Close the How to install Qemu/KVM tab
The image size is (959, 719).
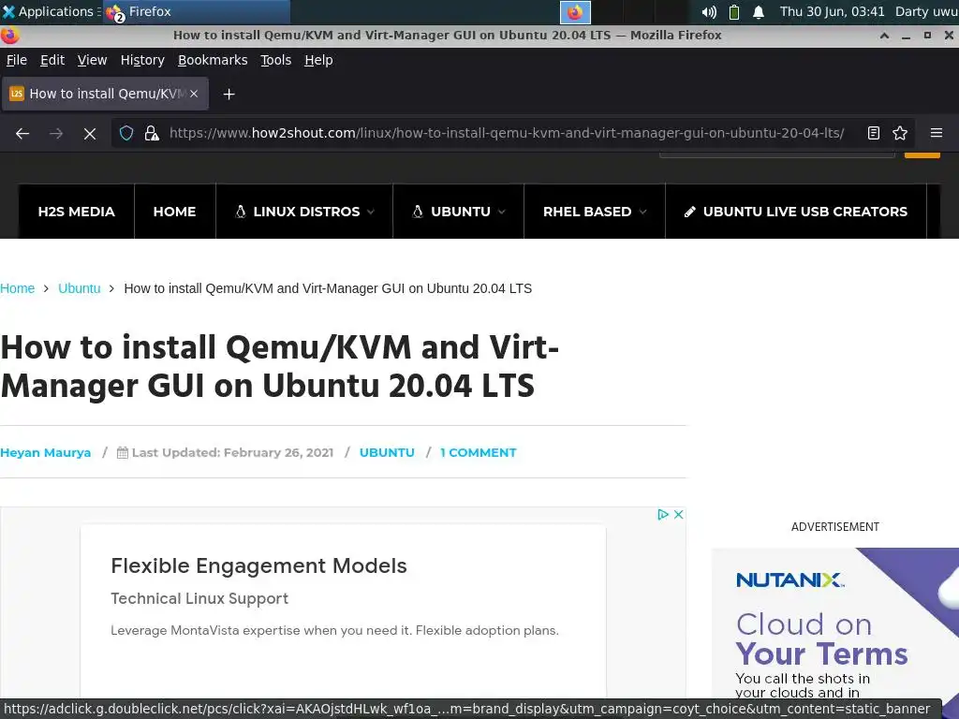point(194,94)
